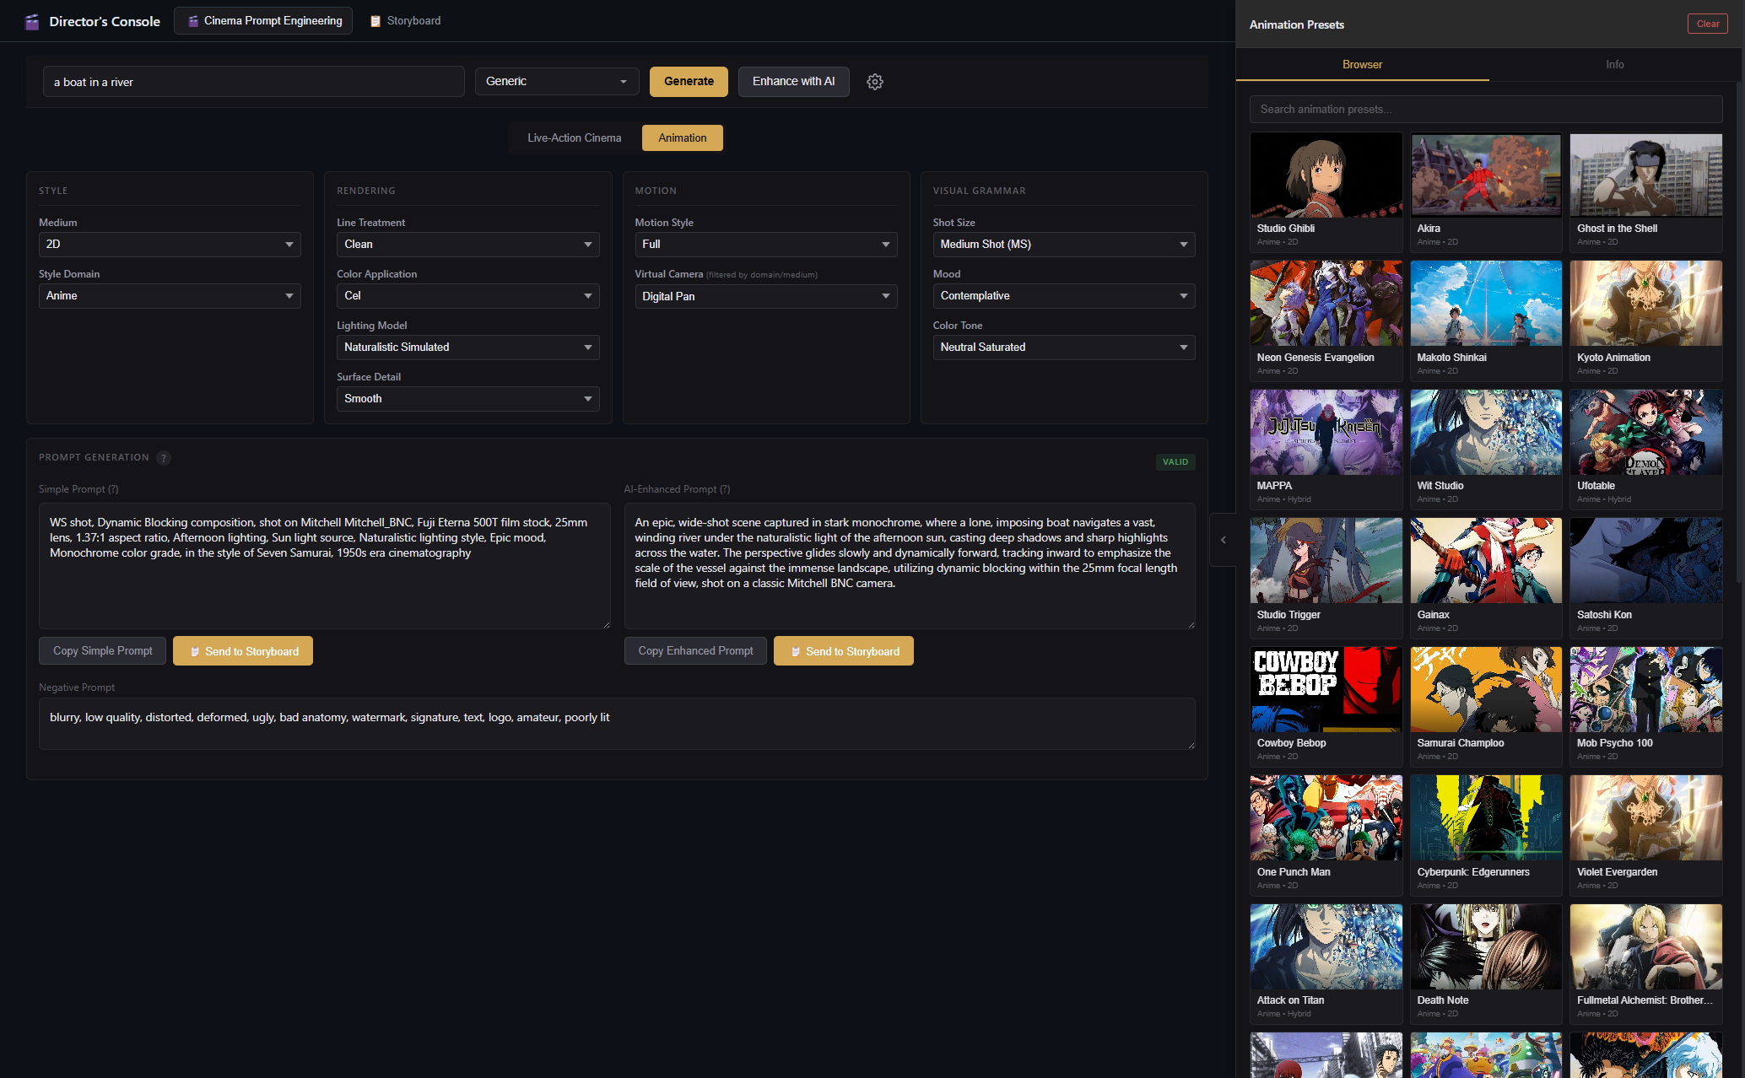Pick the One Punch Man preset
The image size is (1745, 1078).
(1326, 835)
